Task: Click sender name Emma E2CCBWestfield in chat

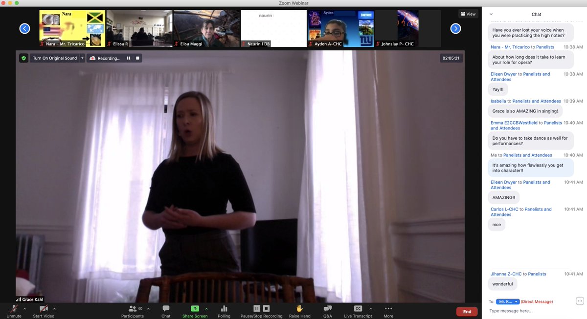Action: 514,123
